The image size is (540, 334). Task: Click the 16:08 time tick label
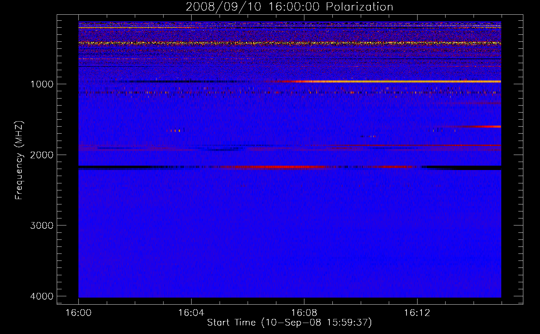[x=304, y=313]
